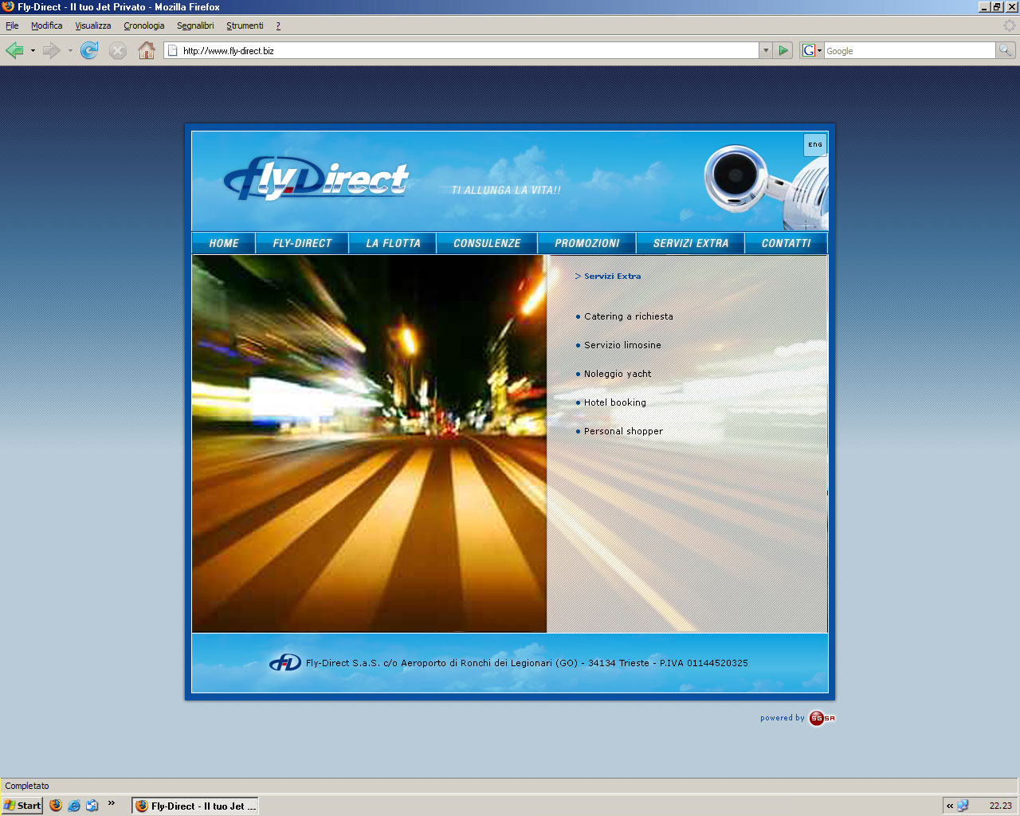
Task: Click the fly Direct logo
Action: pyautogui.click(x=316, y=178)
